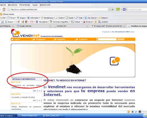Click the Home button in the navigation bar
The height and width of the screenshot is (118, 147).
coord(4,9)
